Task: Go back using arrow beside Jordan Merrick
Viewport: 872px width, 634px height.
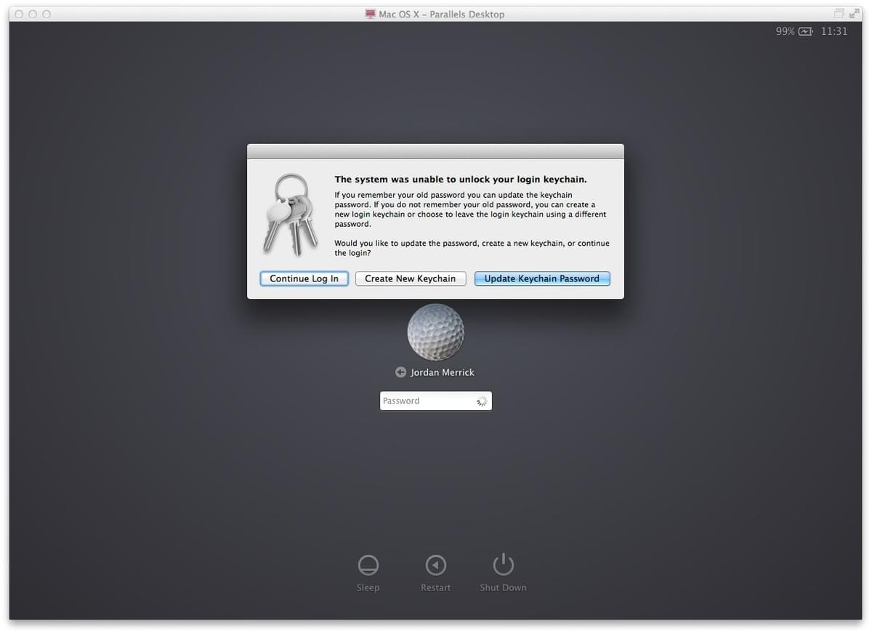Action: point(400,372)
